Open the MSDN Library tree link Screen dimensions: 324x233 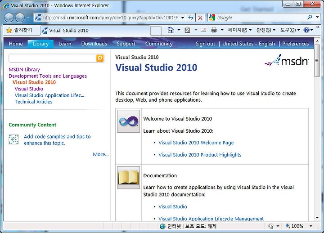24,70
